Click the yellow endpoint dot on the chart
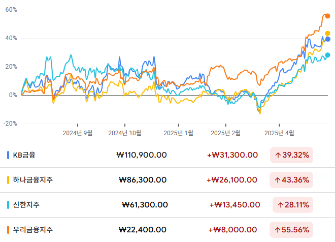 point(327,34)
